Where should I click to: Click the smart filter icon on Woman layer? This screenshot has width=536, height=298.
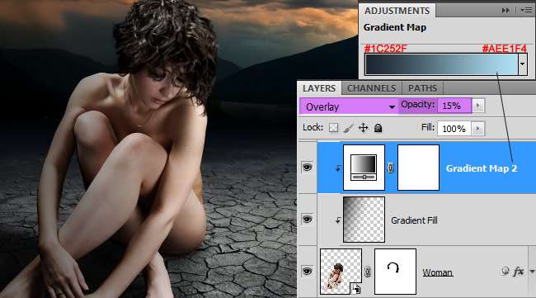(x=505, y=271)
